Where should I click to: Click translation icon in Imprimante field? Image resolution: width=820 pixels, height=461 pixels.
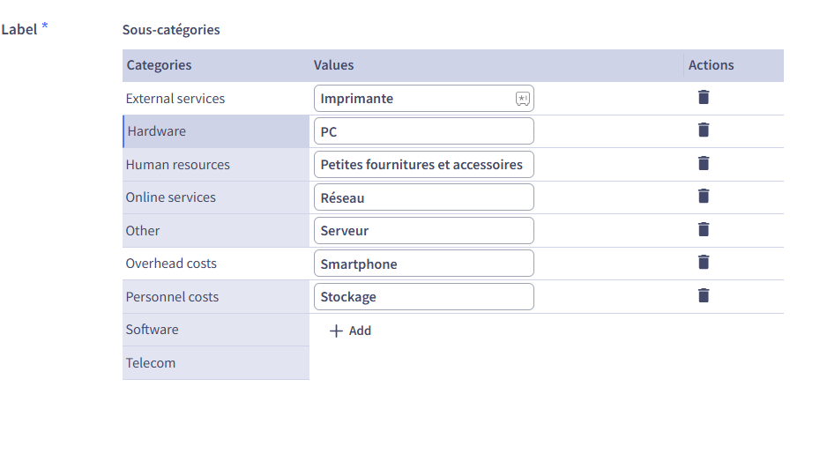(522, 99)
